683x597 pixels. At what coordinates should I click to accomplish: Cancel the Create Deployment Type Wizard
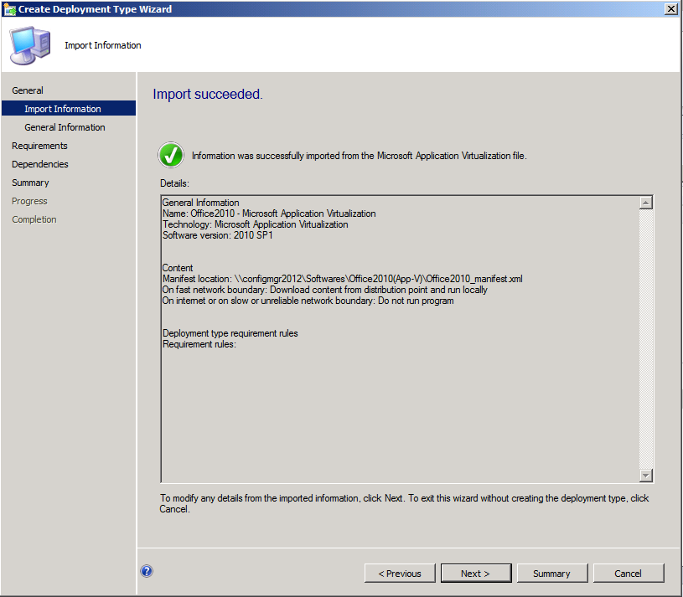629,573
